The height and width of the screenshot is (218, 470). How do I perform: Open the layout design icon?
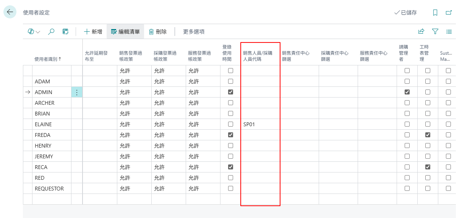tap(65, 32)
